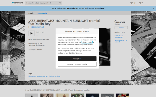This screenshot has width=156, height=97.
Task: Open Contact JAZZ LIBERATORZ link
Action: 119,36
